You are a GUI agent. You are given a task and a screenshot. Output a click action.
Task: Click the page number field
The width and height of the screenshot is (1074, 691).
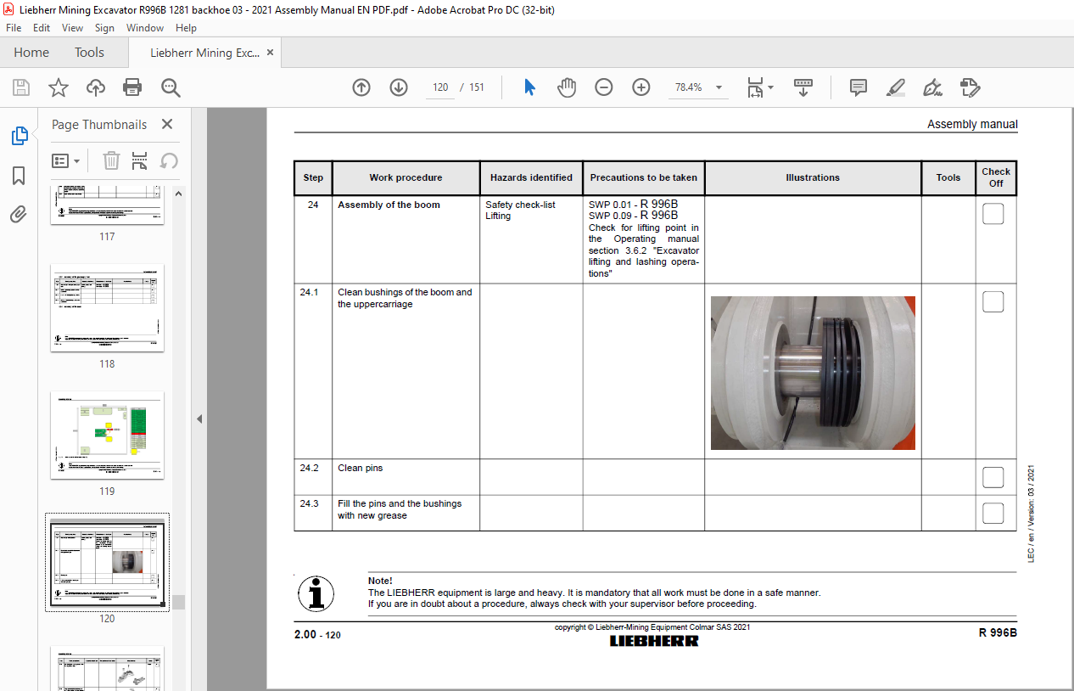(440, 87)
